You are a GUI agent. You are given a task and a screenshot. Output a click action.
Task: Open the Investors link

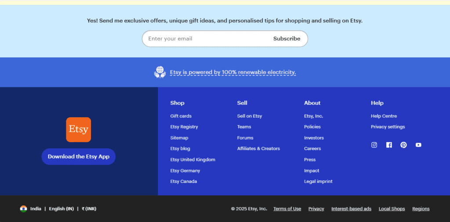pyautogui.click(x=314, y=138)
